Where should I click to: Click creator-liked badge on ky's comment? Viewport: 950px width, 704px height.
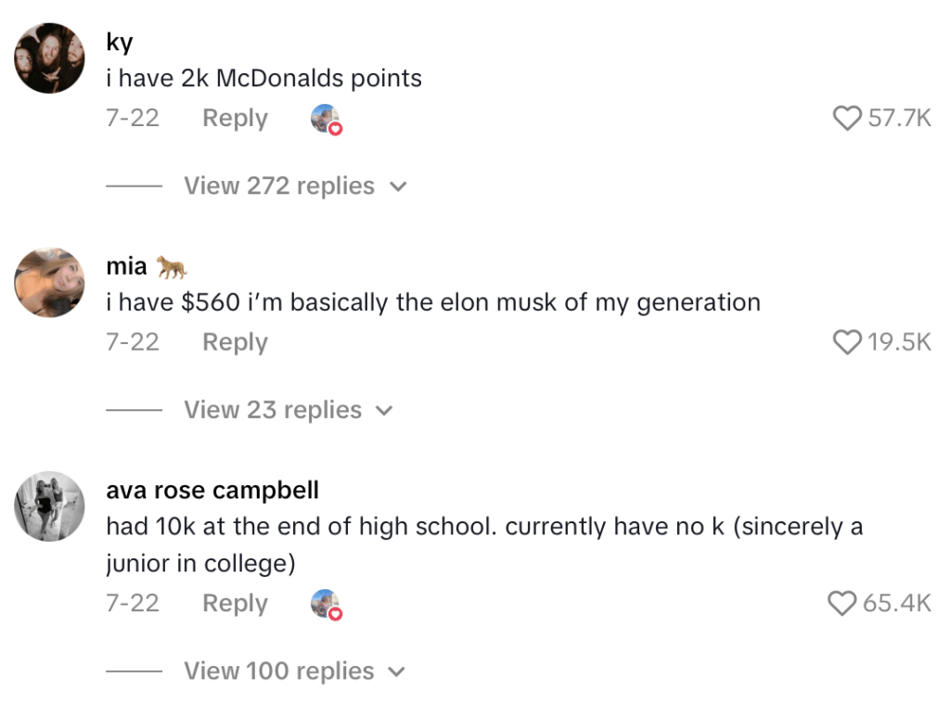tap(326, 120)
